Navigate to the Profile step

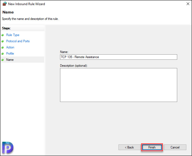pyautogui.click(x=10, y=54)
